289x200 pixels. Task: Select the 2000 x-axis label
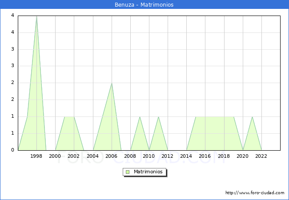click(x=55, y=156)
